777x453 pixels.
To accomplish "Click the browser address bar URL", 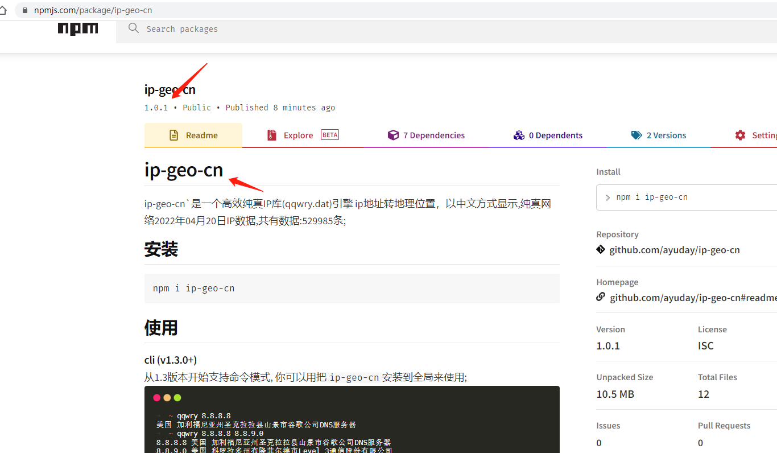I will coord(93,10).
